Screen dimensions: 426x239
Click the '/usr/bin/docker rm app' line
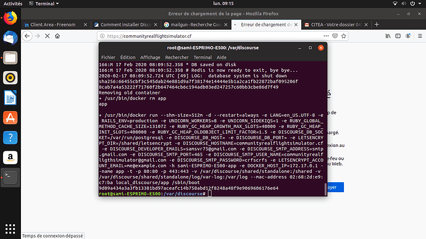(132, 98)
